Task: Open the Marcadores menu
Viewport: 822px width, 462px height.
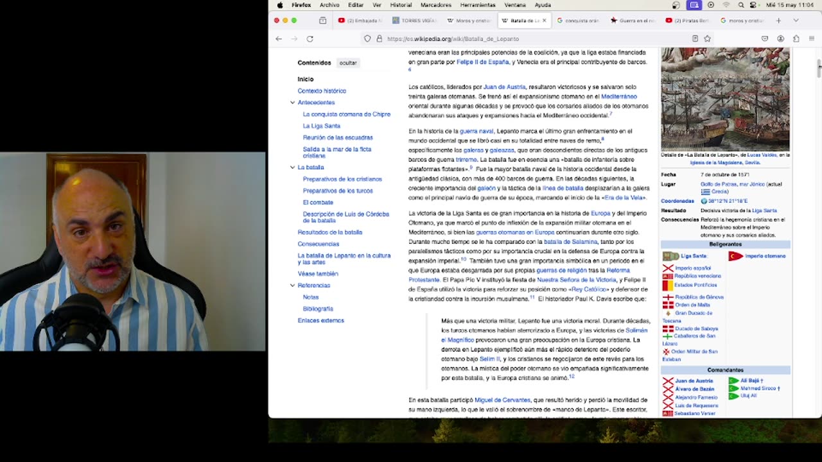Action: tap(436, 4)
